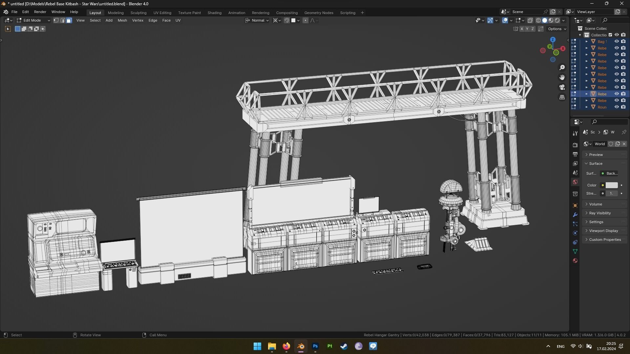Image resolution: width=630 pixels, height=354 pixels.
Task: Toggle X axis mesh symmetry
Action: point(521,29)
